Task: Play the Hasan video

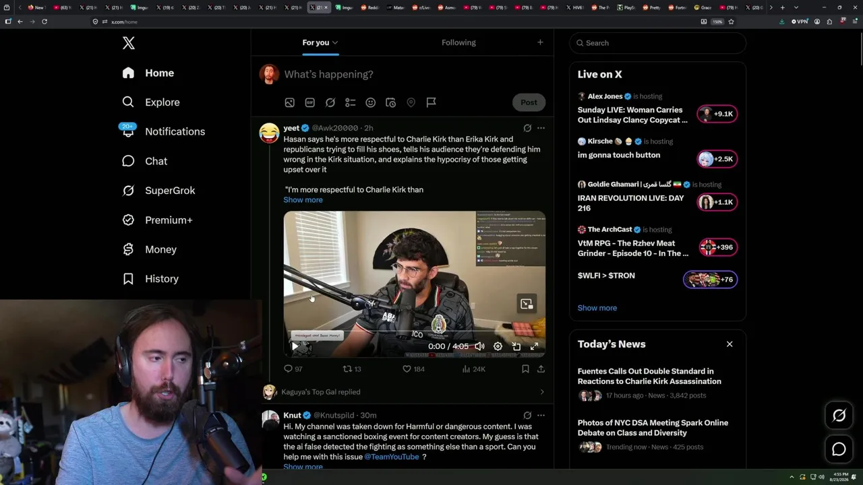Action: pyautogui.click(x=295, y=346)
